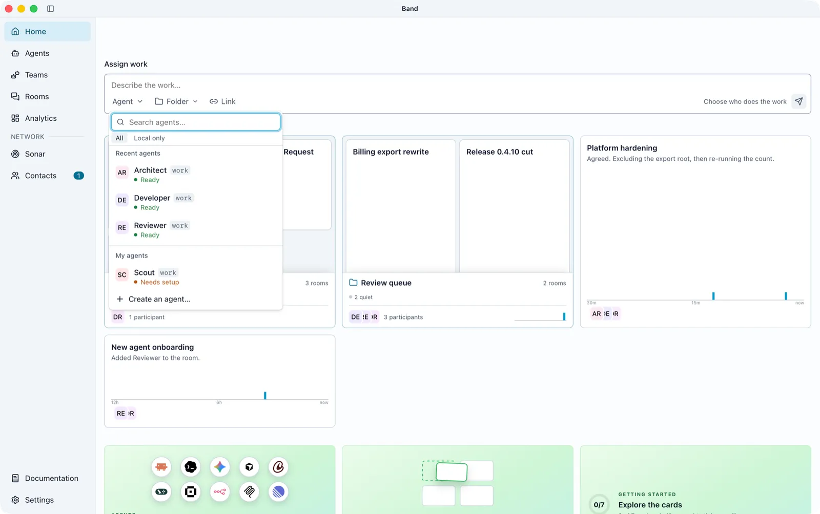820x514 pixels.
Task: Click the purple striped circle agent icon
Action: point(278,492)
